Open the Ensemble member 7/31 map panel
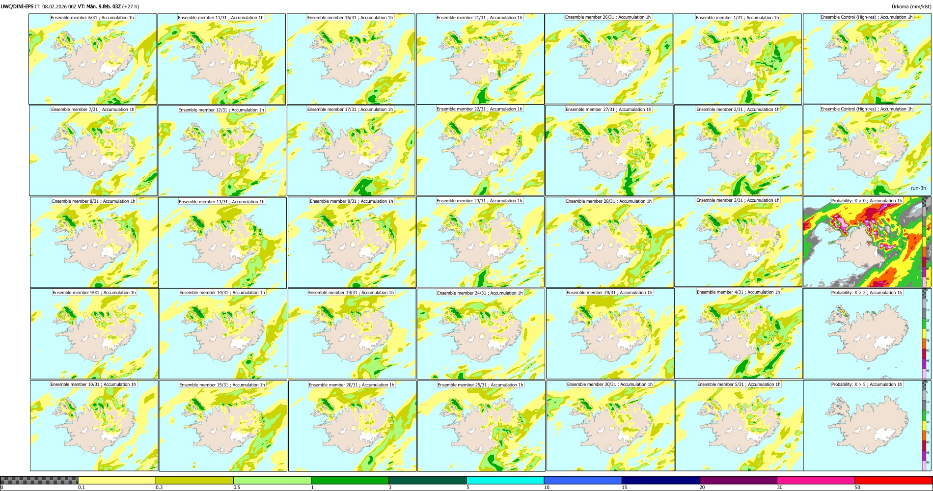 93,151
